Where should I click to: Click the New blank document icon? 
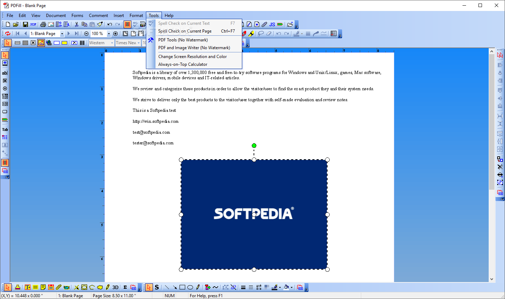pos(8,24)
